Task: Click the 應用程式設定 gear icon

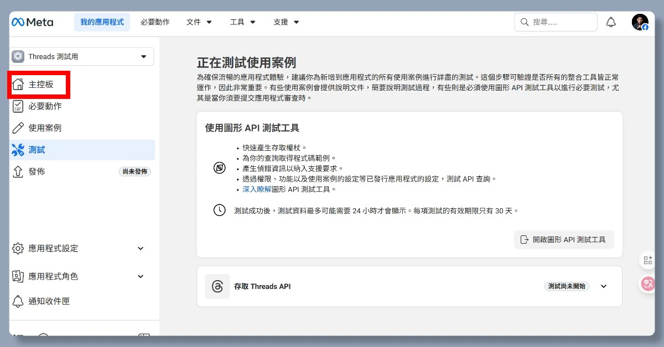Action: pos(18,248)
